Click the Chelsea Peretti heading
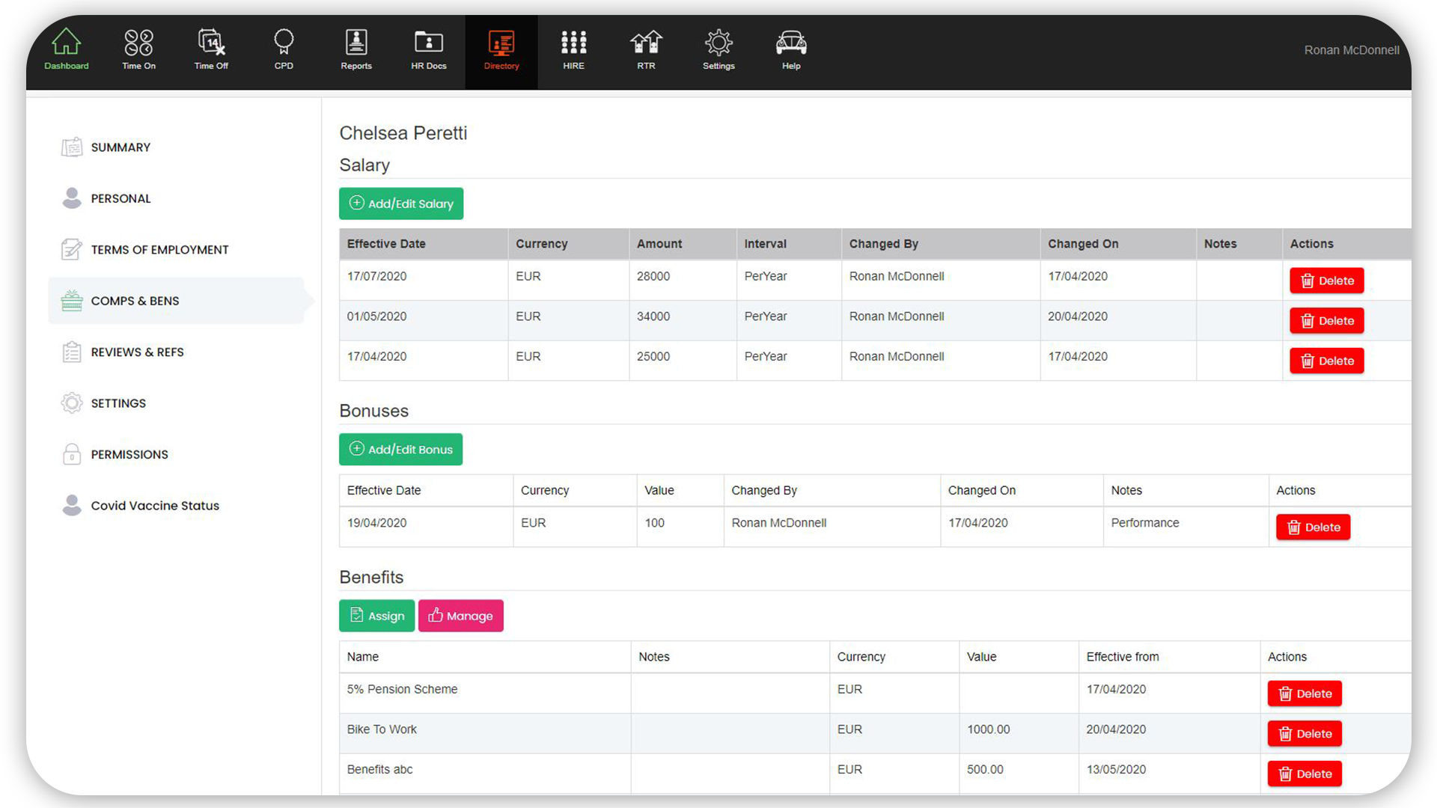 point(403,133)
